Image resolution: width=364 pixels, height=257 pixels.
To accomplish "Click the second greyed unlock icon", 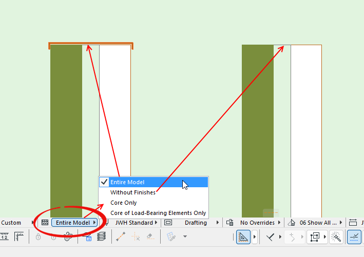I will coord(53,237).
